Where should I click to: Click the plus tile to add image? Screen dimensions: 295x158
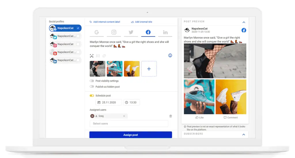coord(149,69)
